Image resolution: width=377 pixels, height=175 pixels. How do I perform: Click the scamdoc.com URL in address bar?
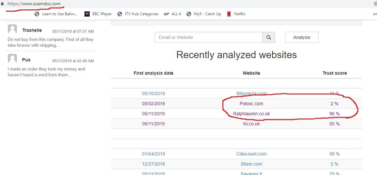[34, 4]
